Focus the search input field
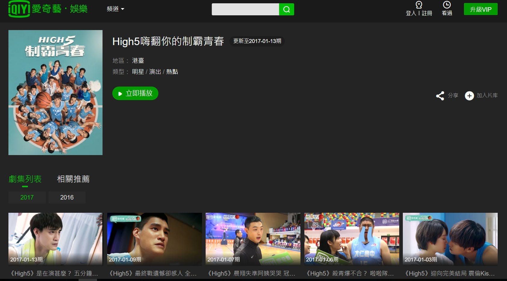507x281 pixels. pos(245,9)
